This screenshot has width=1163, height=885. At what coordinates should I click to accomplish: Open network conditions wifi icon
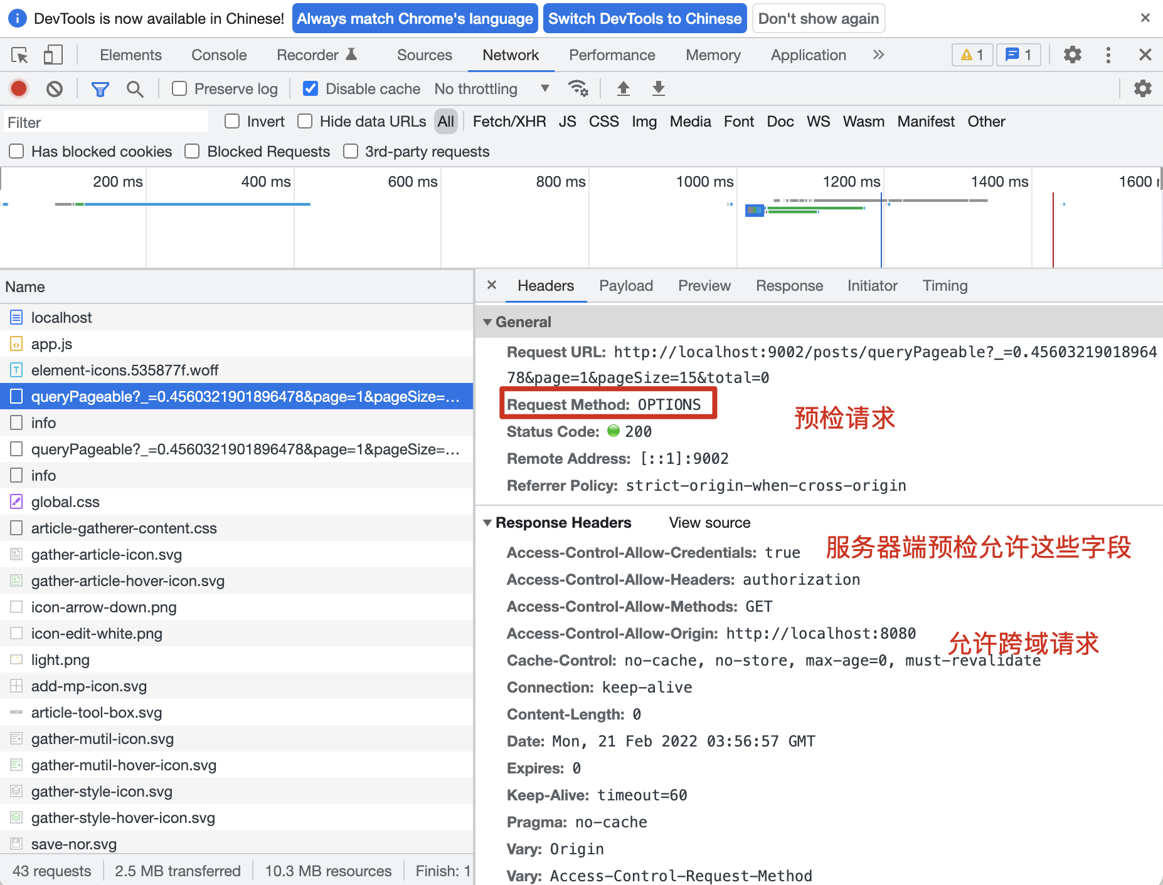(x=578, y=89)
